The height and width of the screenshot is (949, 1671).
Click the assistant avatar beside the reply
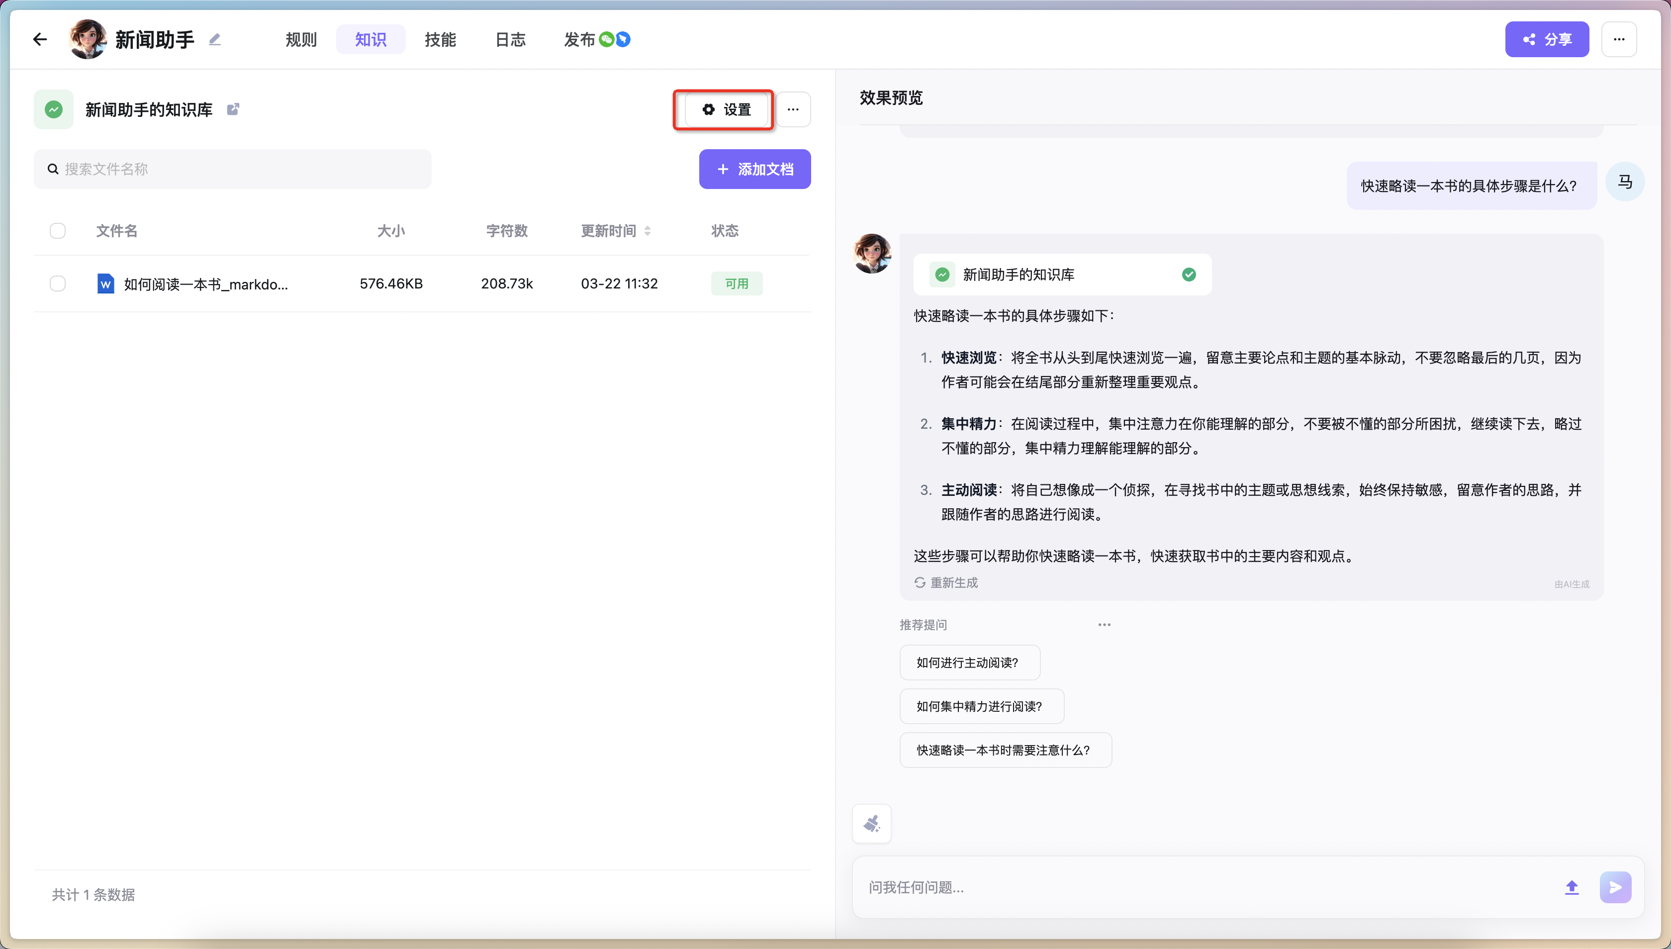pos(872,254)
